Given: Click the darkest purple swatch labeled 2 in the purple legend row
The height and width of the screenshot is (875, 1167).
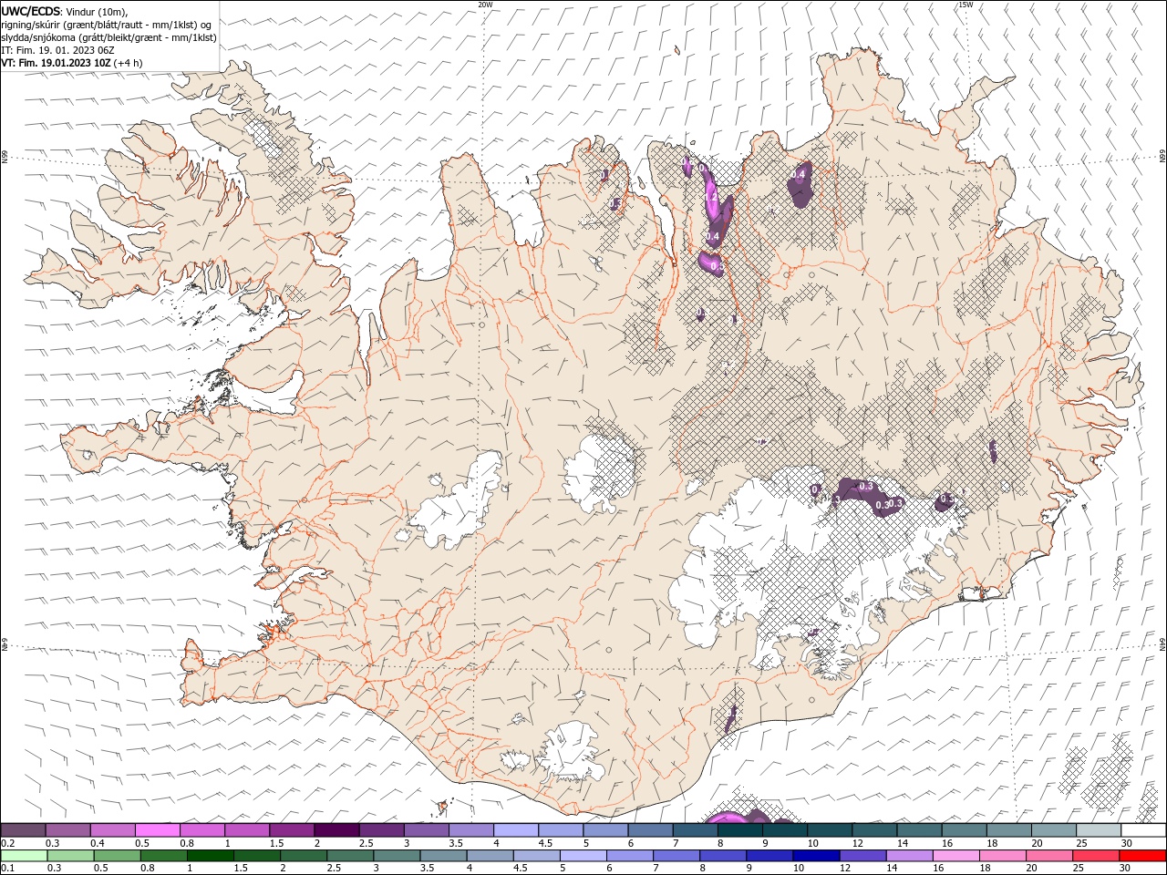Looking at the screenshot, I should 336,830.
